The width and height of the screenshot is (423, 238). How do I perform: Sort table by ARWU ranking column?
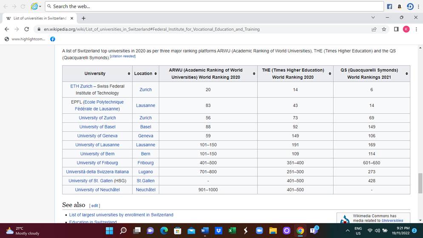click(254, 74)
